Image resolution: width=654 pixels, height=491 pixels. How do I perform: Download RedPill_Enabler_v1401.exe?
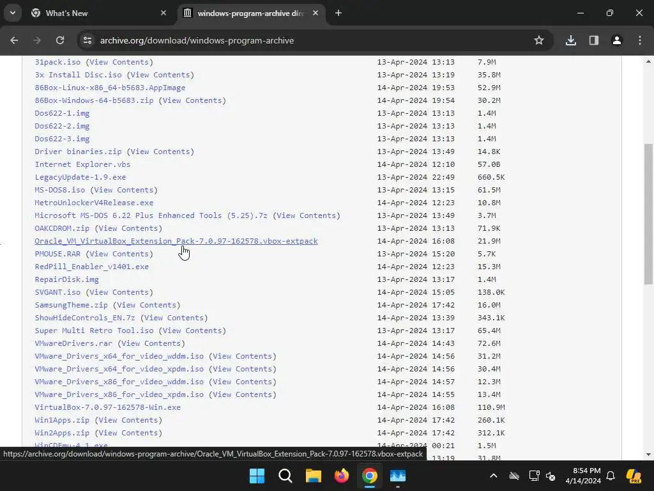[92, 267]
